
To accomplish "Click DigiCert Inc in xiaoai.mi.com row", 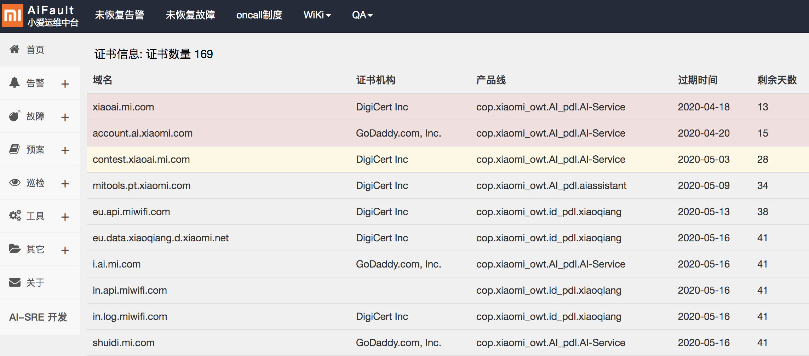I will click(x=382, y=107).
